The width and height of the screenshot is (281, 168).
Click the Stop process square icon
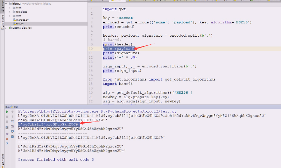point(7,117)
